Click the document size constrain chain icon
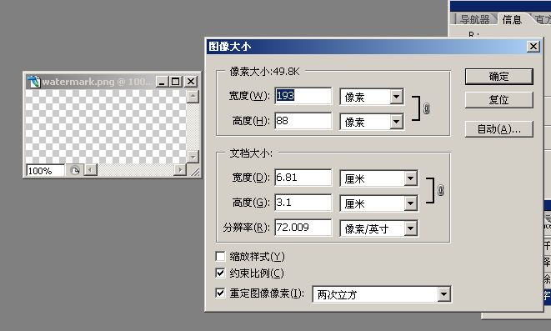Viewport: 551px width, 331px height. pyautogui.click(x=440, y=190)
